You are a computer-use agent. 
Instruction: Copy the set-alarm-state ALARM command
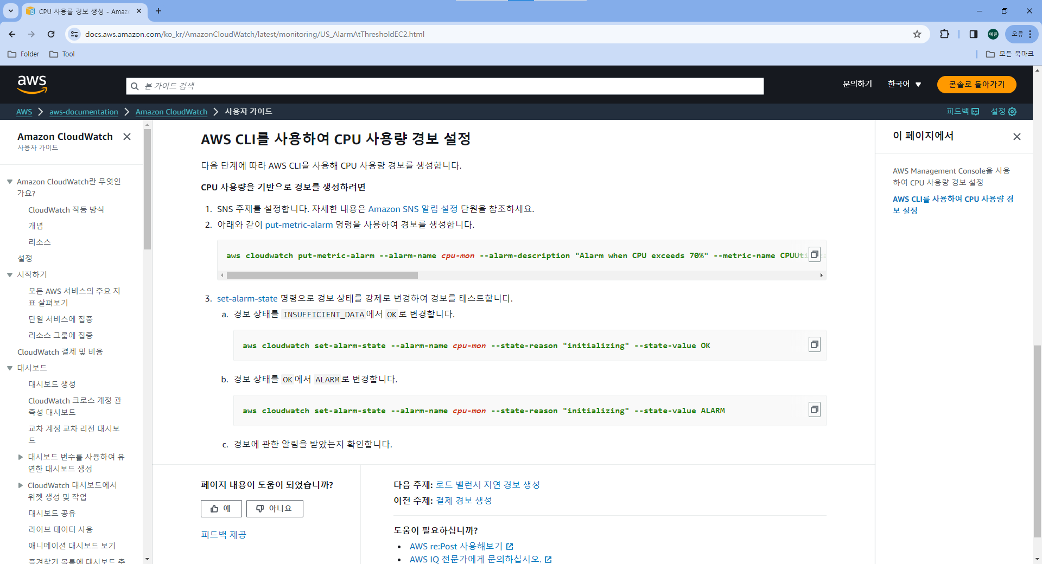(x=814, y=409)
